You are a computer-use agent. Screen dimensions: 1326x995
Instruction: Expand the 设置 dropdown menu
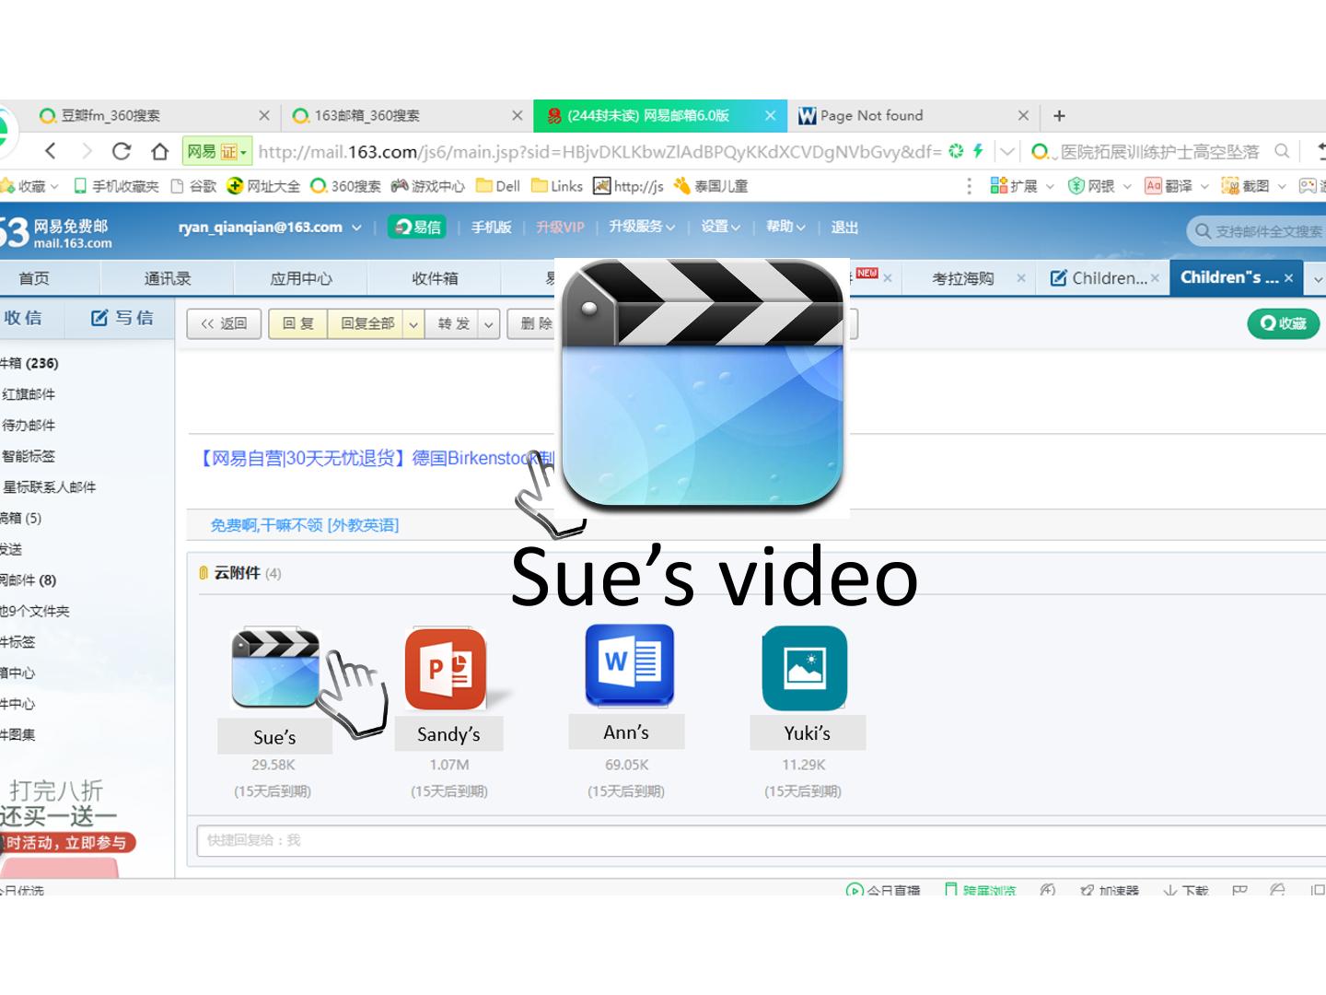735,228
